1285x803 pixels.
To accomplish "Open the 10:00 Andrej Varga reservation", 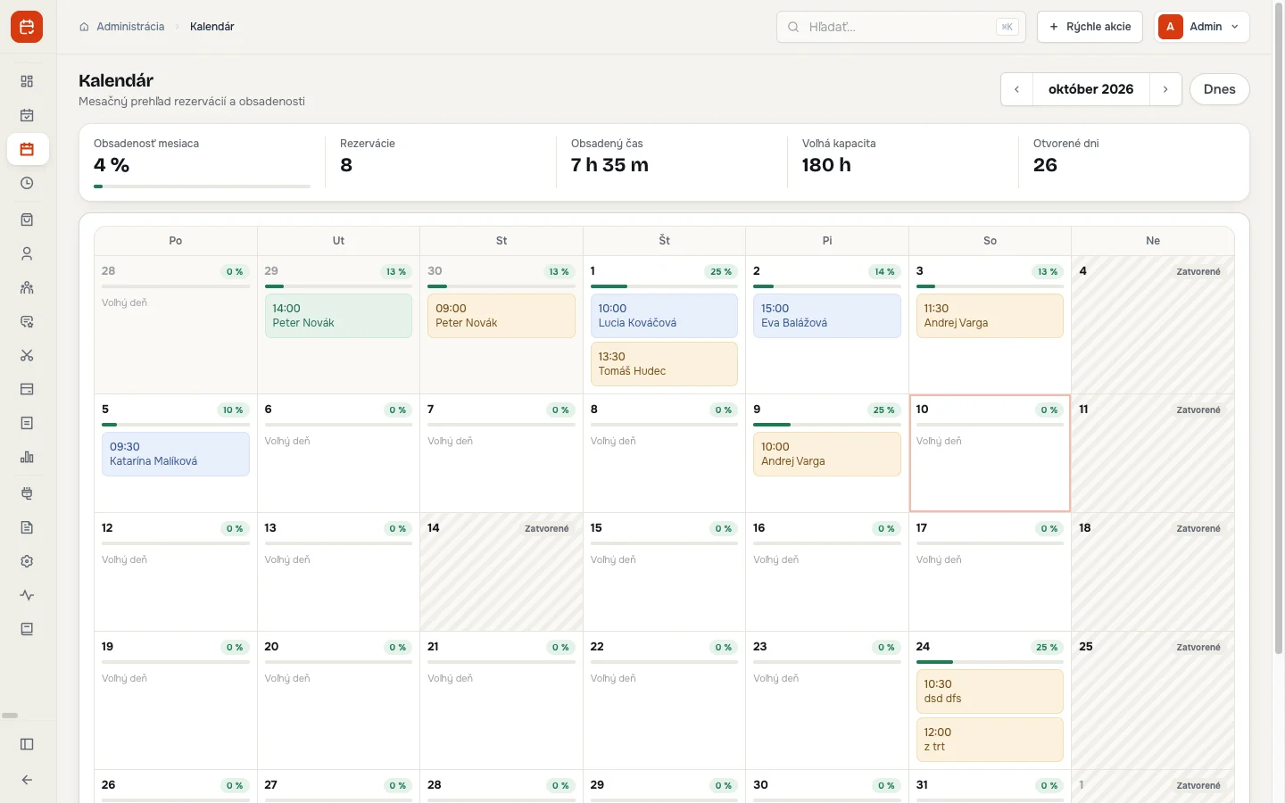I will point(827,454).
